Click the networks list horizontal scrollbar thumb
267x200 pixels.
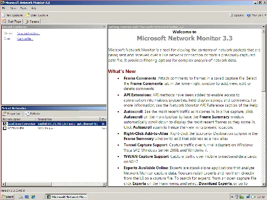tap(28, 184)
